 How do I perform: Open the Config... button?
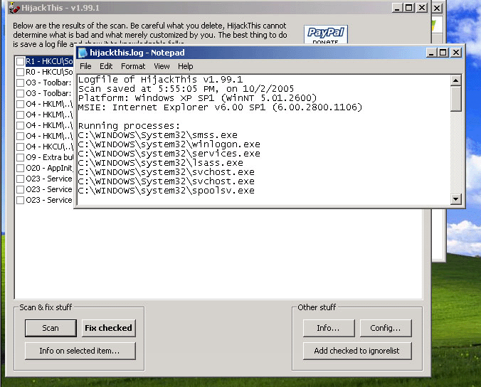coord(386,328)
